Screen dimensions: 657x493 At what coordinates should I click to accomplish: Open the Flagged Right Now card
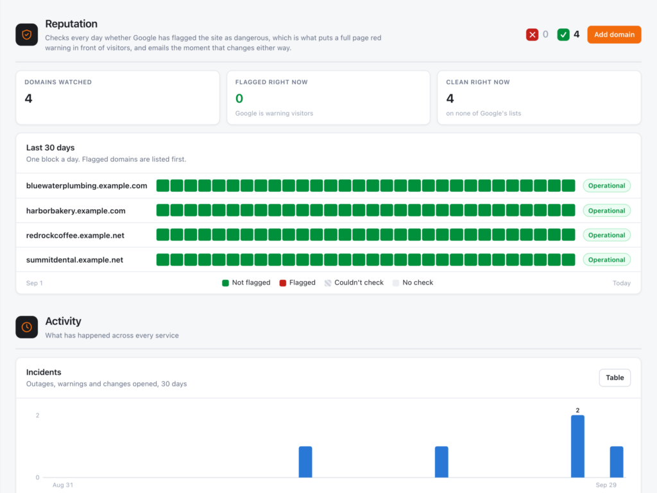(x=328, y=98)
